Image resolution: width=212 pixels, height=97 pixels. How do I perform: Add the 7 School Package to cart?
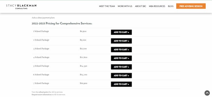point(121,84)
